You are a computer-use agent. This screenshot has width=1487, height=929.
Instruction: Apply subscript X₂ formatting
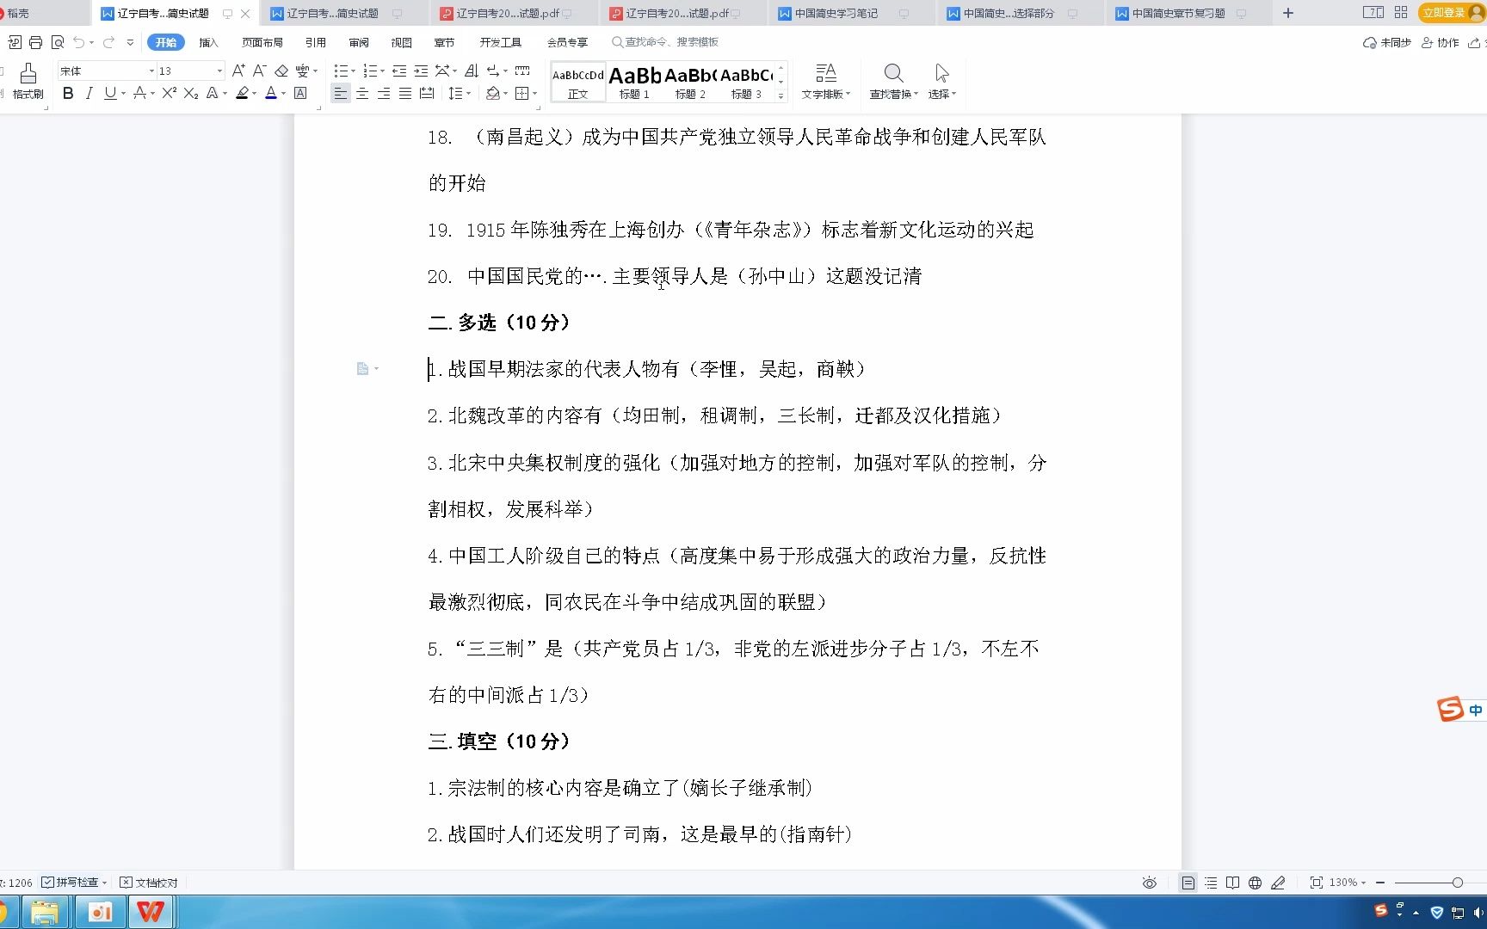191,93
